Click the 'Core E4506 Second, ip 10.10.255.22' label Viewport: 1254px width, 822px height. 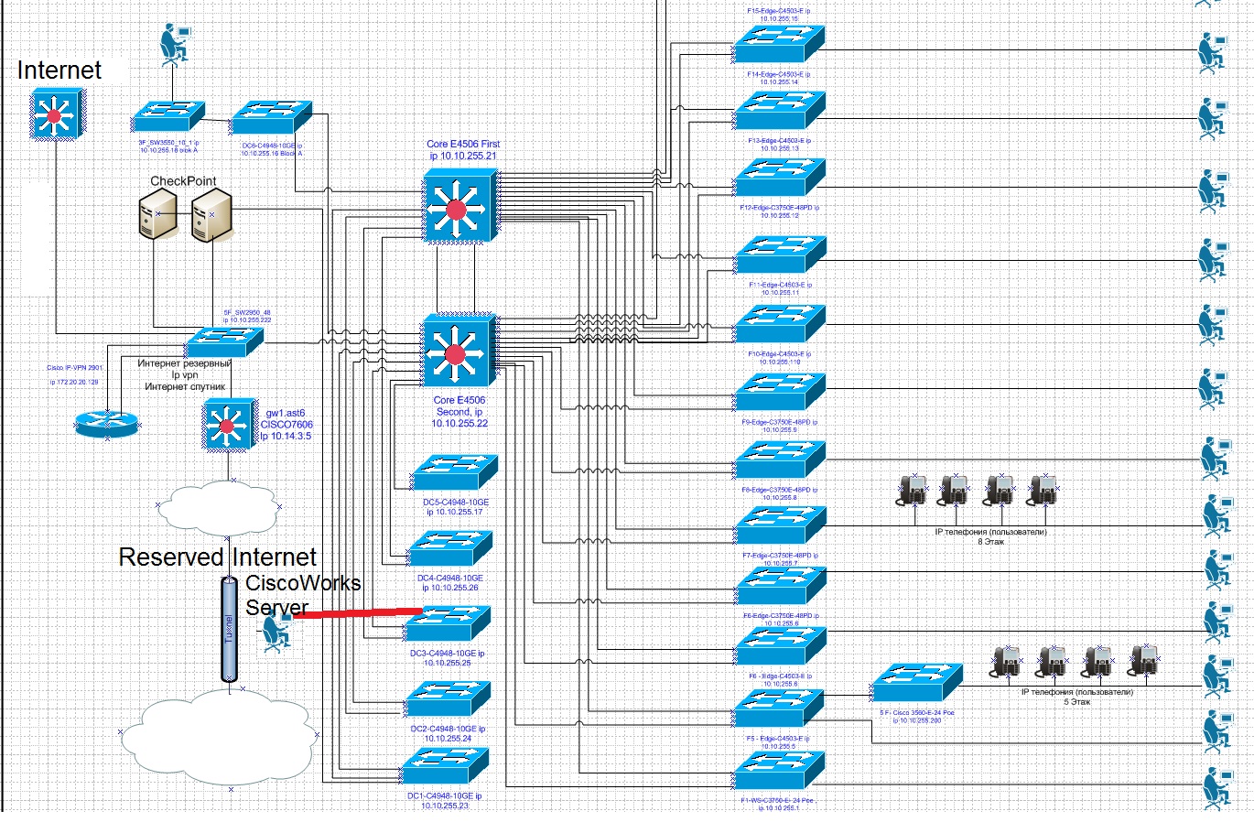459,412
